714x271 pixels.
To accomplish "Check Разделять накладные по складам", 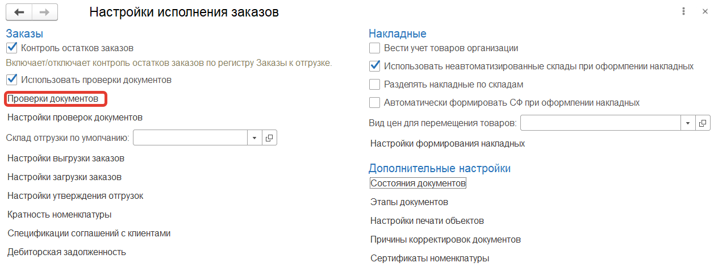I will pyautogui.click(x=374, y=85).
